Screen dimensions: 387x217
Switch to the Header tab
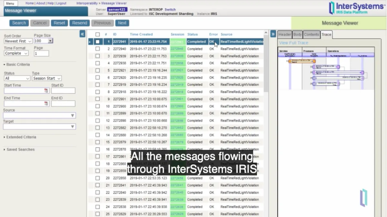[x=285, y=35]
